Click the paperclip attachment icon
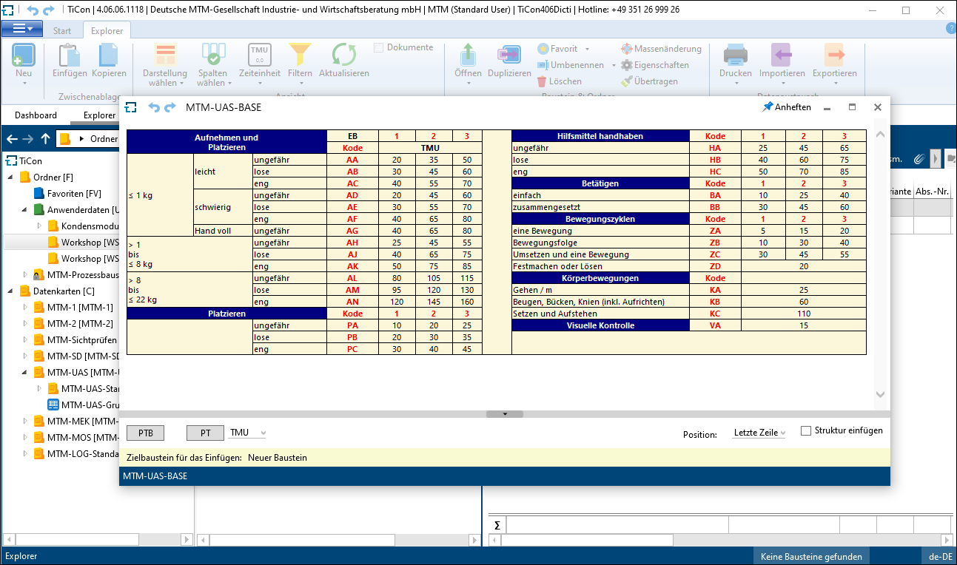This screenshot has width=957, height=565. tap(919, 159)
